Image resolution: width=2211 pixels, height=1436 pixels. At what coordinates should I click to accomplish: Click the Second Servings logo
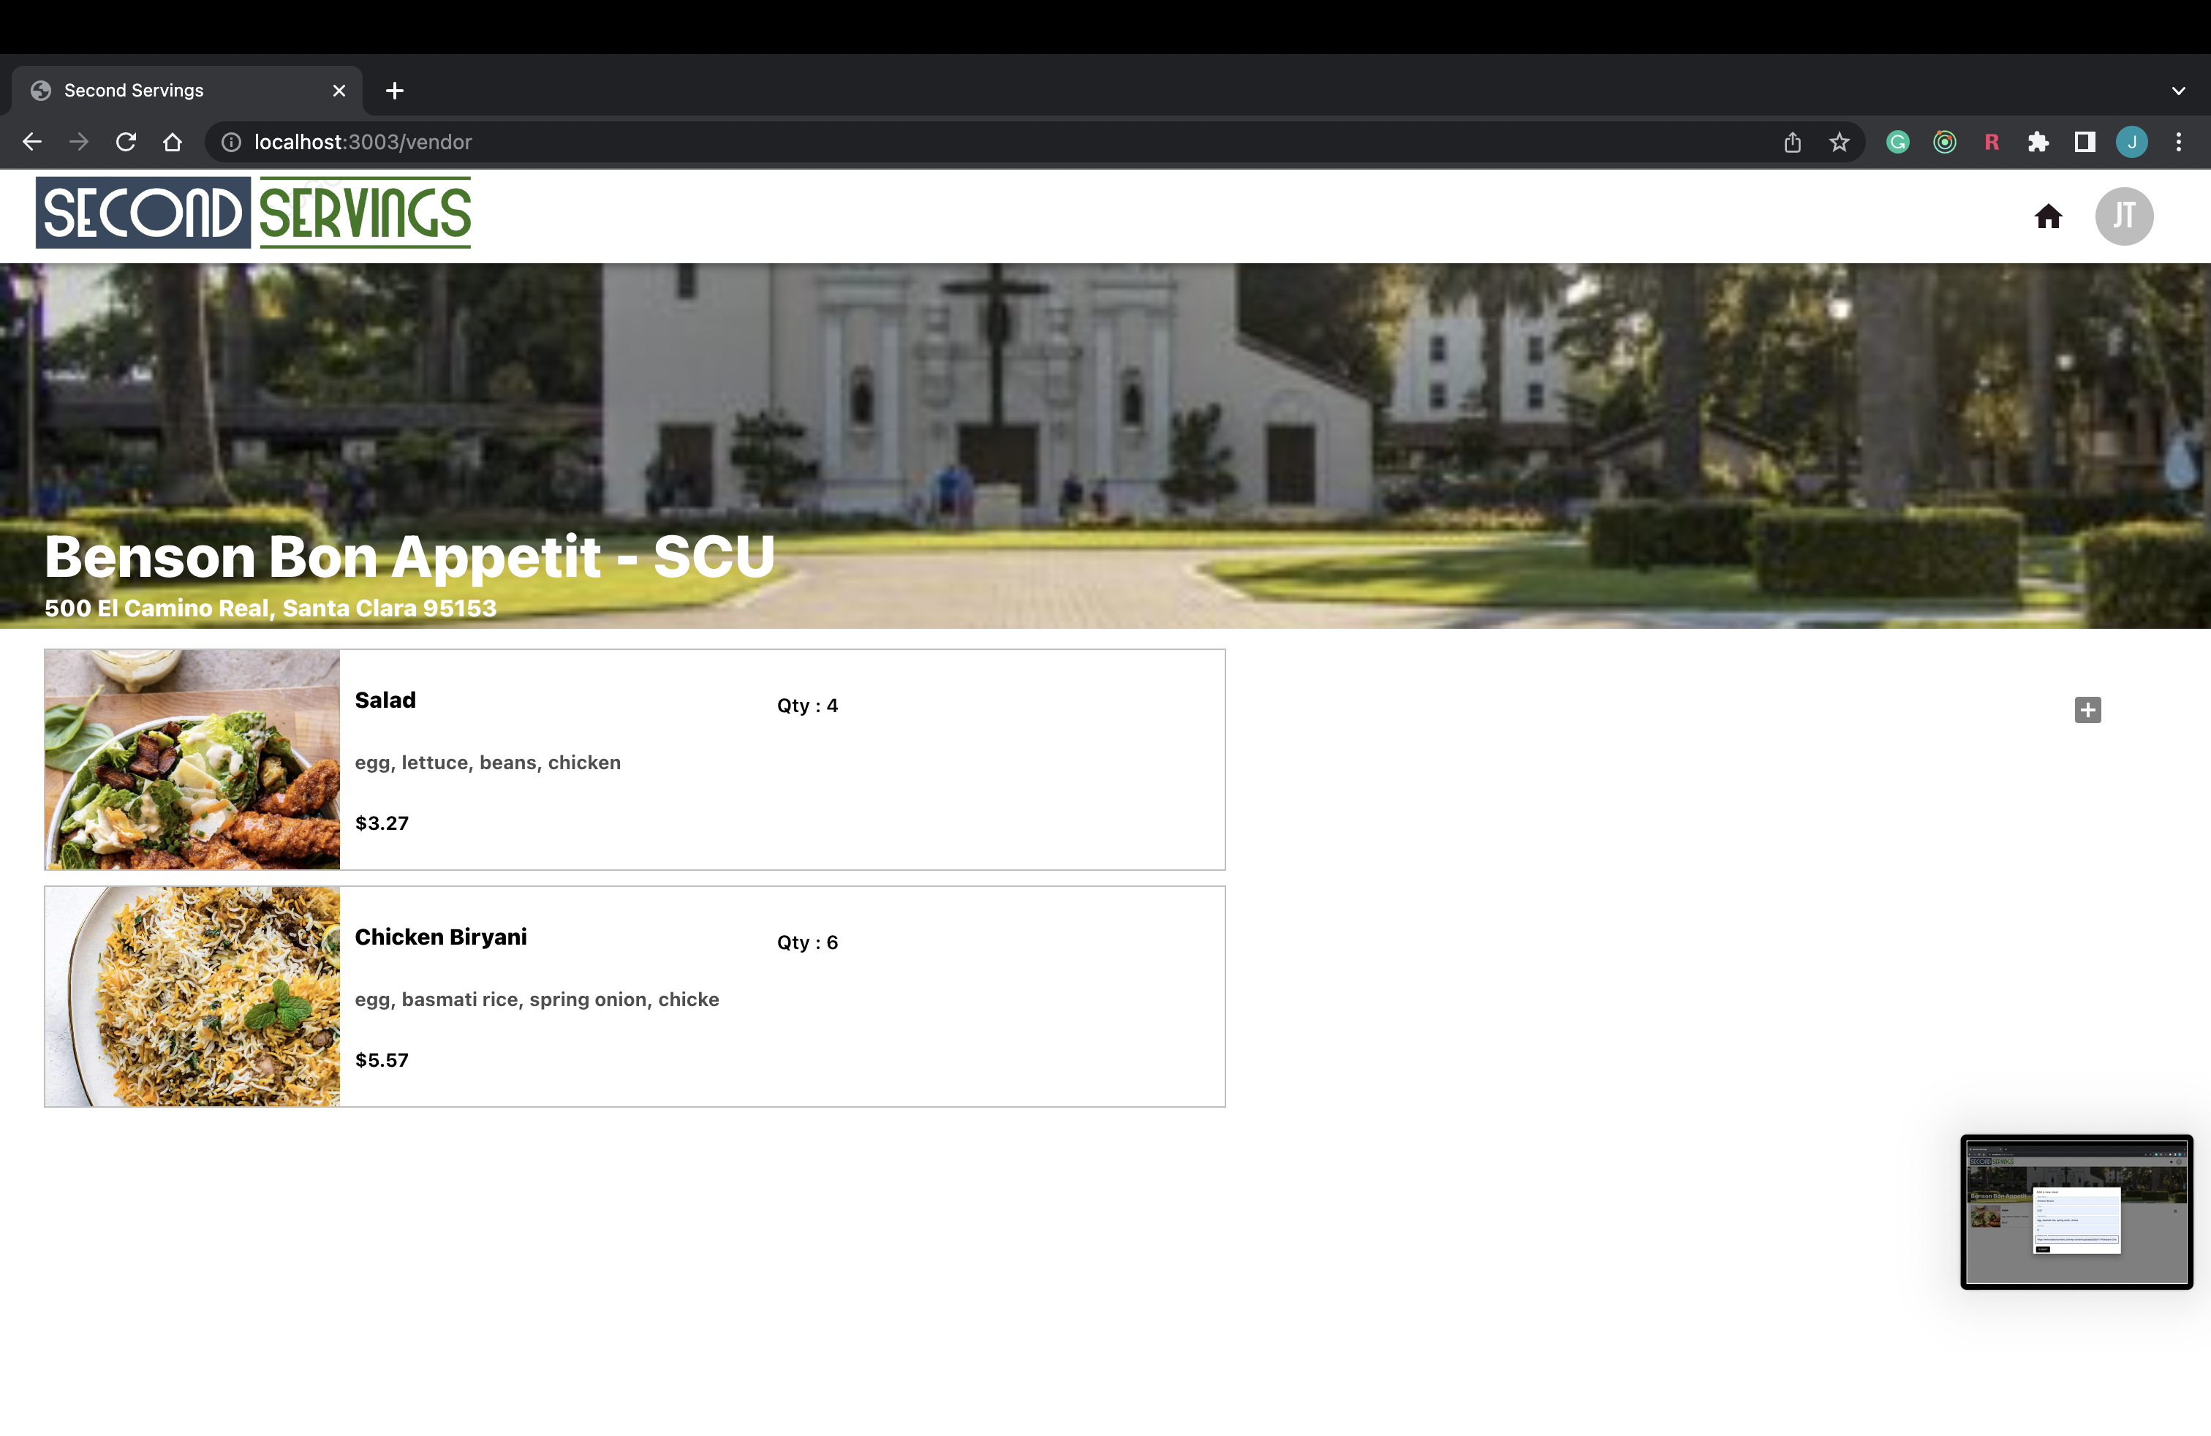pyautogui.click(x=253, y=213)
